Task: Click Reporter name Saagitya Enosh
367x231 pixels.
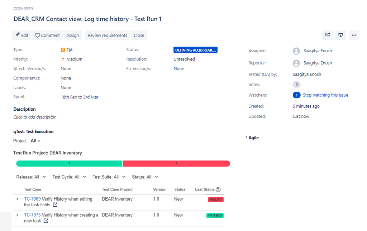Action: coord(318,63)
